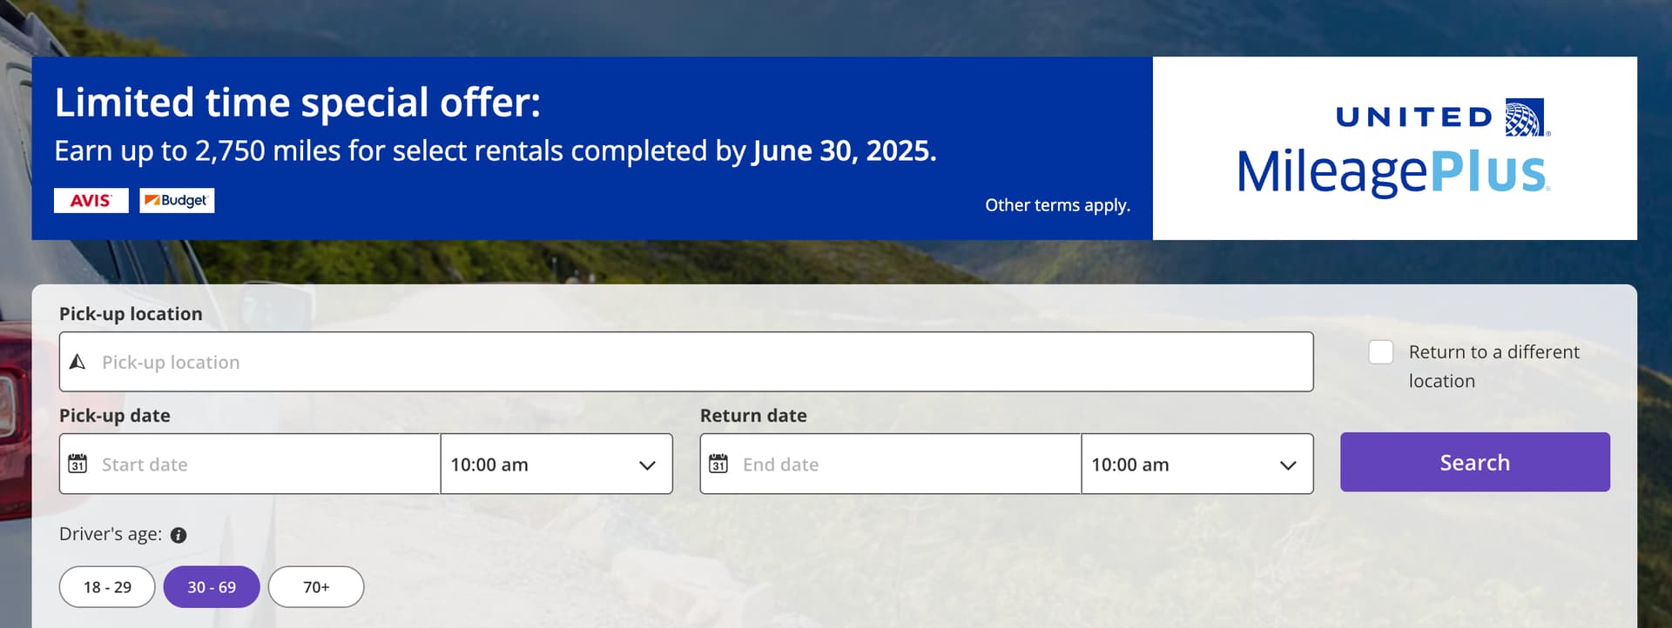Click the End date calendar icon

(x=718, y=464)
